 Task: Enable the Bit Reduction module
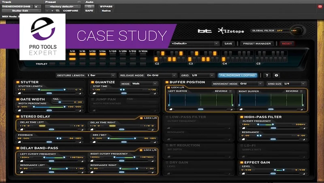[x=167, y=145]
